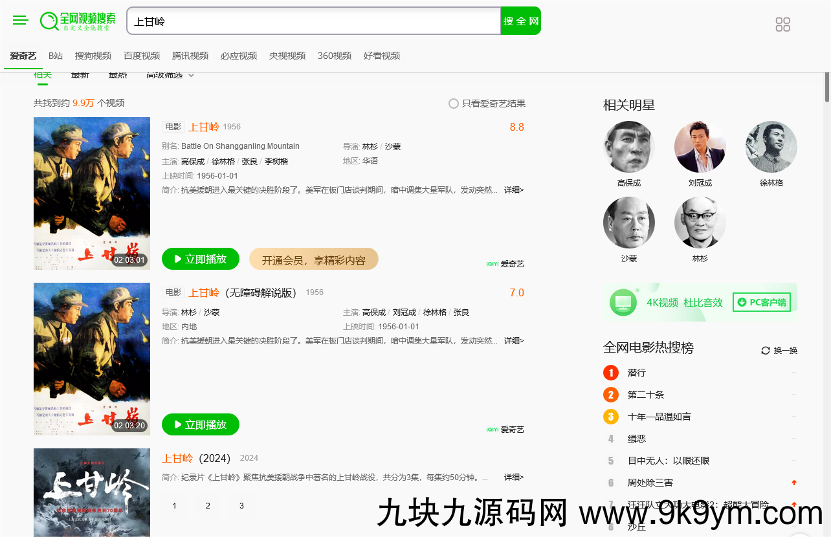Open 林杉 star avatar
Image resolution: width=831 pixels, height=537 pixels.
(700, 223)
